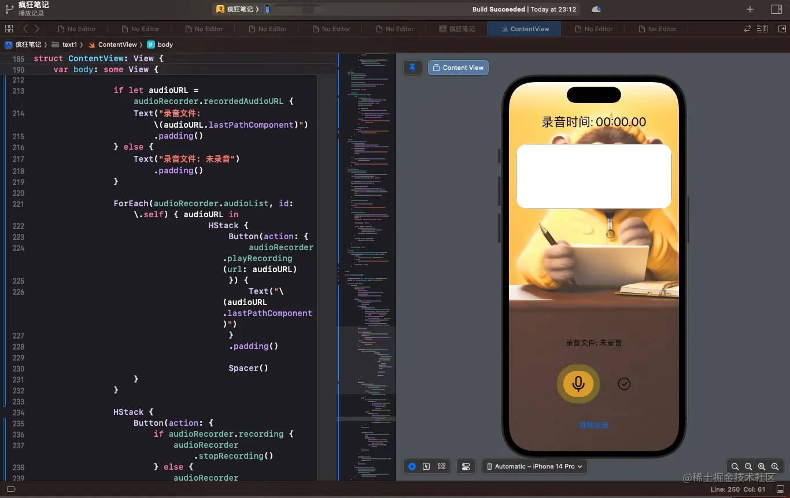The image size is (790, 498).
Task: Zoom in the preview canvas
Action: coord(775,466)
